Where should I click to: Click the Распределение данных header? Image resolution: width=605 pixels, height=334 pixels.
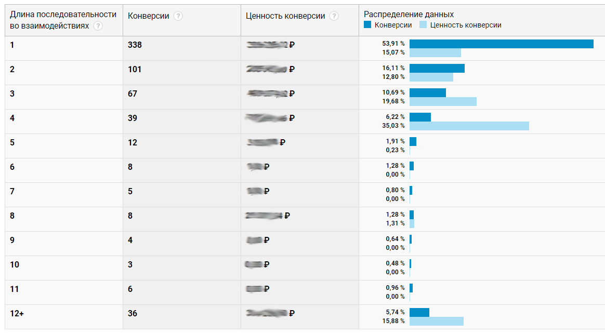pos(409,15)
